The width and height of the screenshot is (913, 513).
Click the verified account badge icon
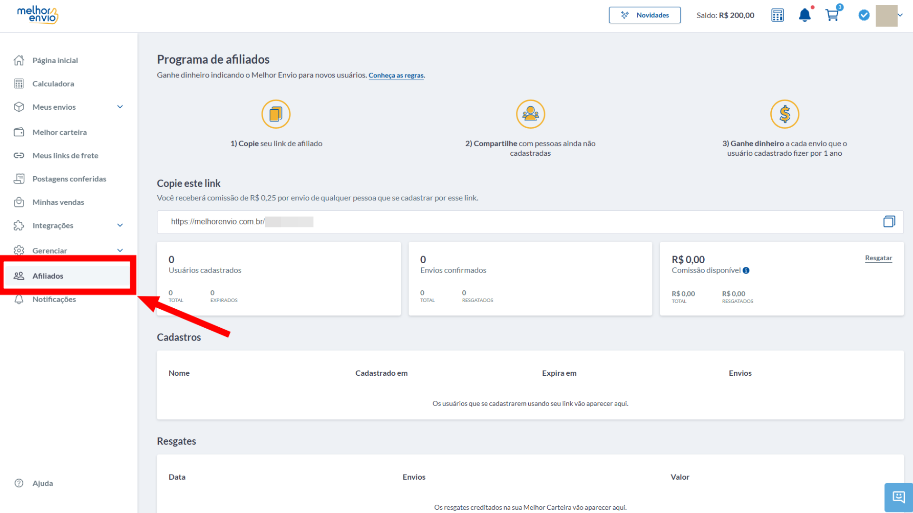point(864,15)
